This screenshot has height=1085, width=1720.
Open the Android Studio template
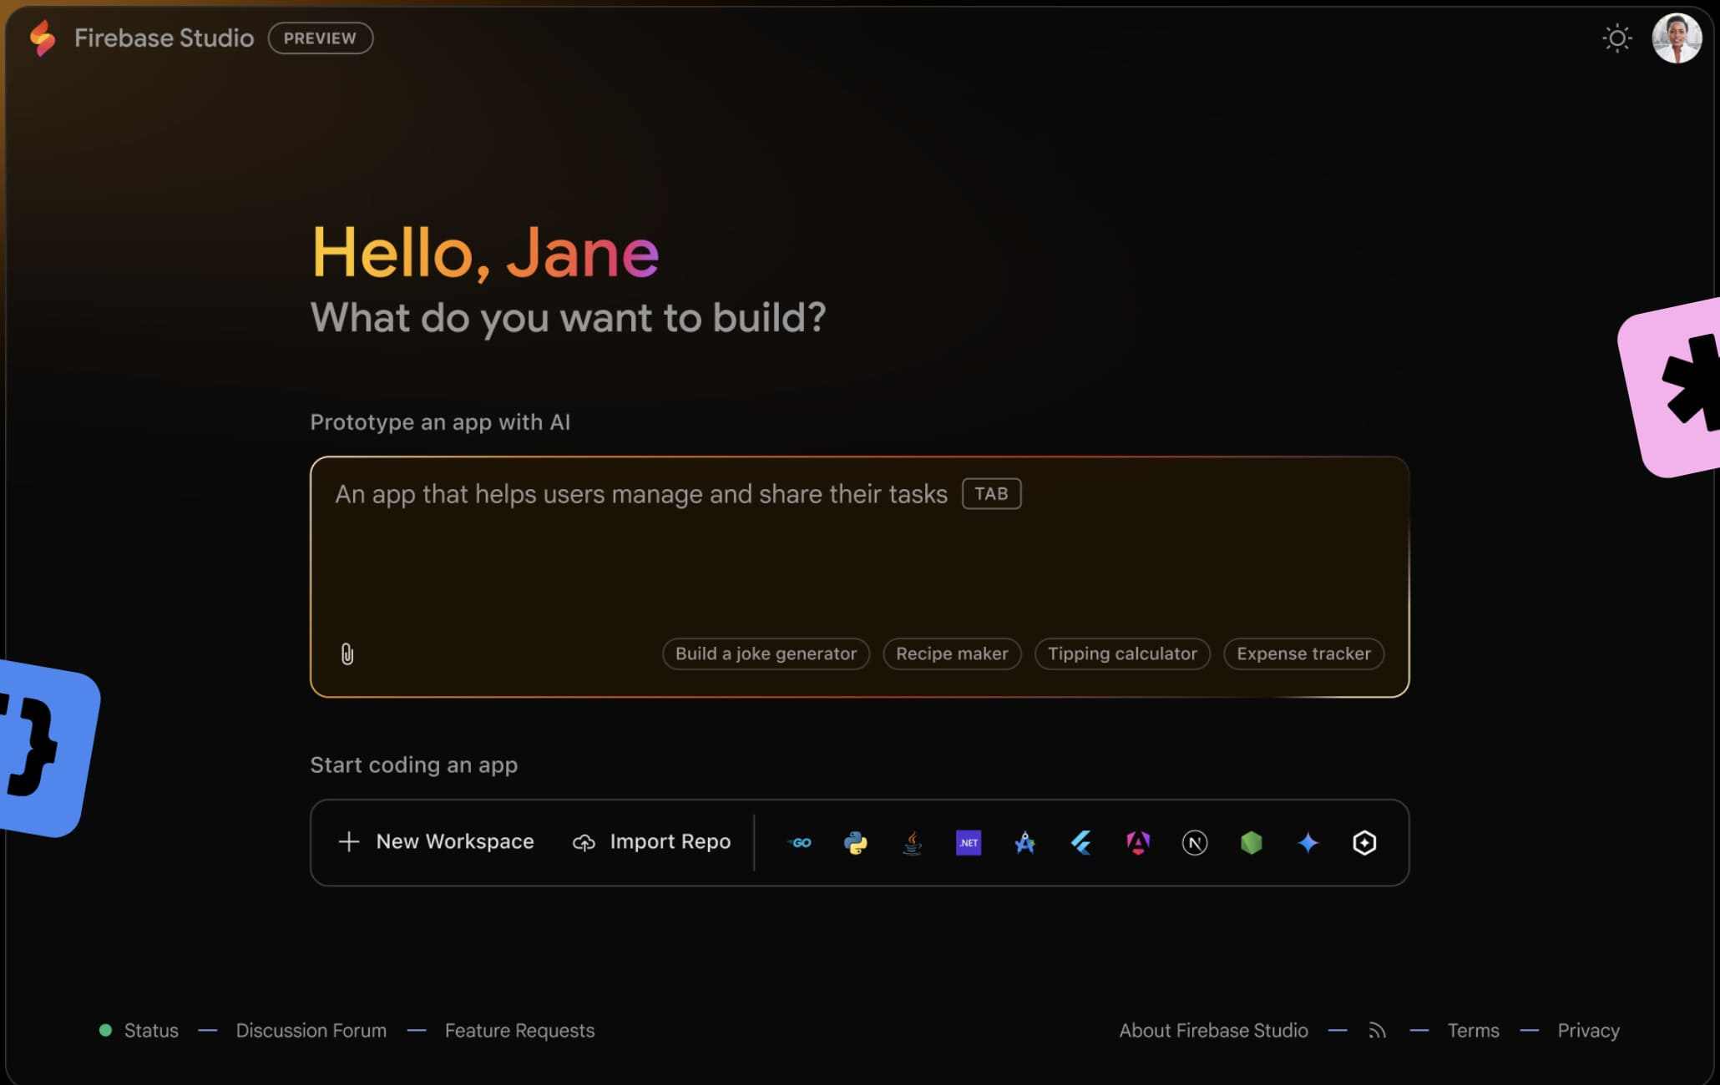1024,843
